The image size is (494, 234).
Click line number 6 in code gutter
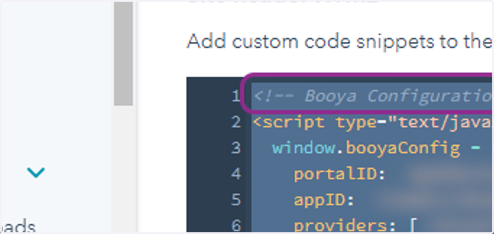[235, 225]
